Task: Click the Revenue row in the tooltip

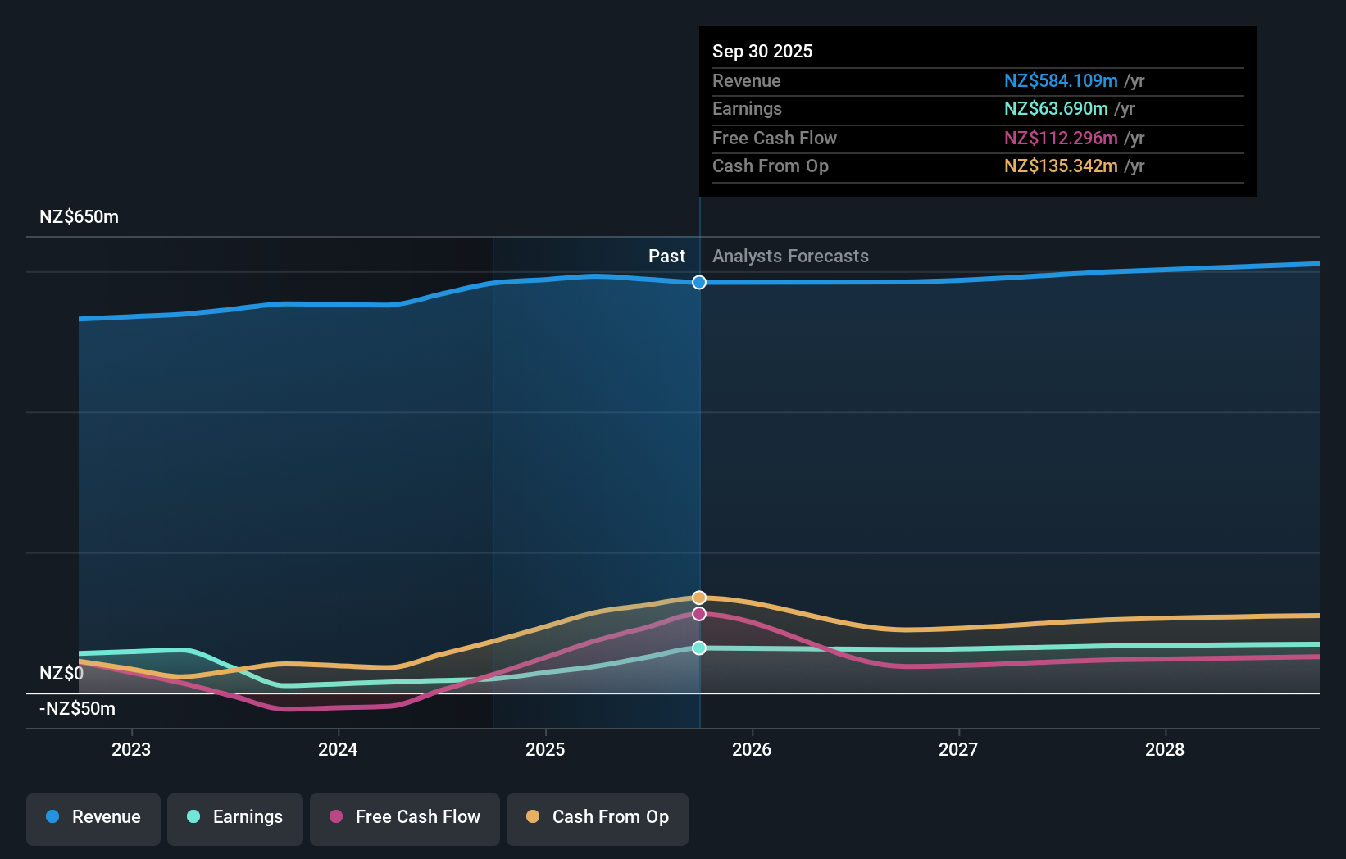Action: [x=902, y=81]
